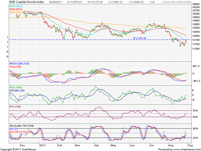Click the '16200' price axis label

(196, 7)
